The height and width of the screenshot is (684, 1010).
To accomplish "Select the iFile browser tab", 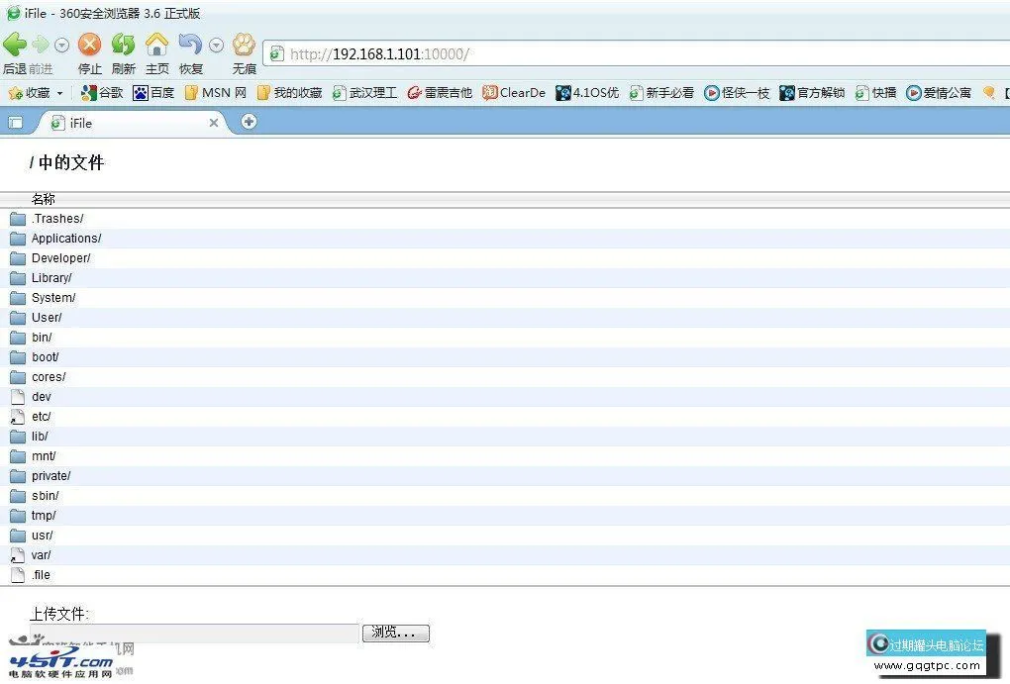I will (129, 123).
